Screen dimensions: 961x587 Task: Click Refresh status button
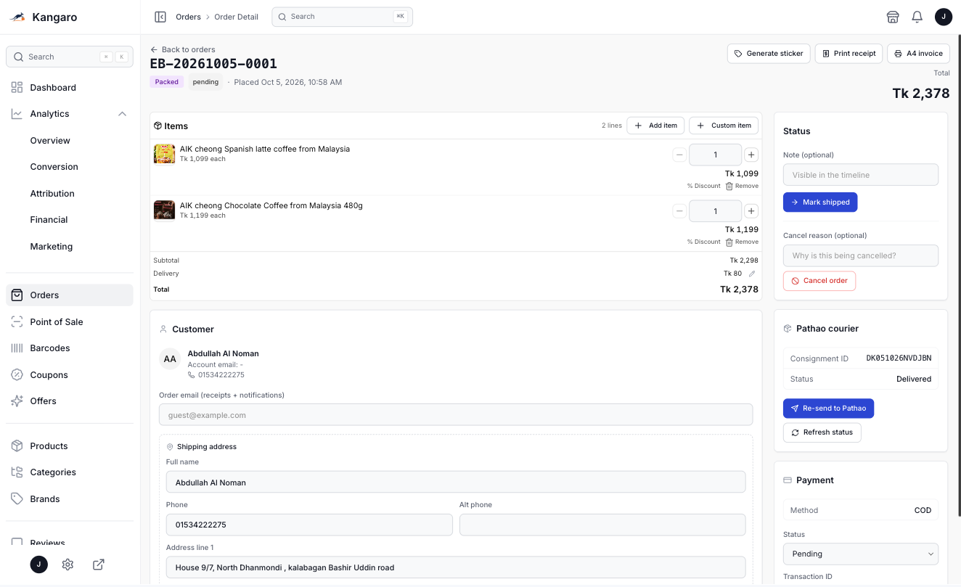[x=822, y=432]
